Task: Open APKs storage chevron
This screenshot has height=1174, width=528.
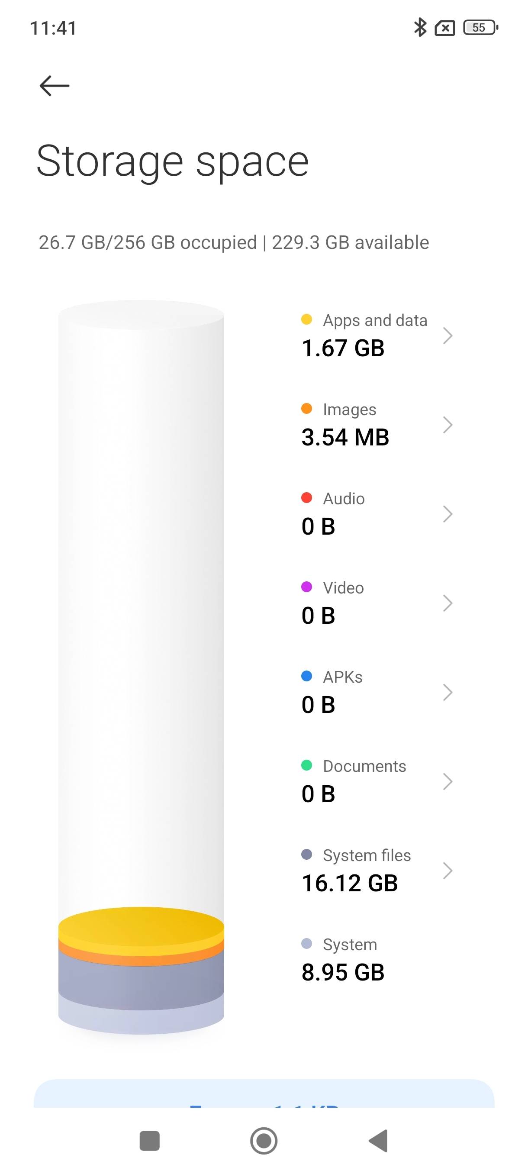Action: pos(448,692)
